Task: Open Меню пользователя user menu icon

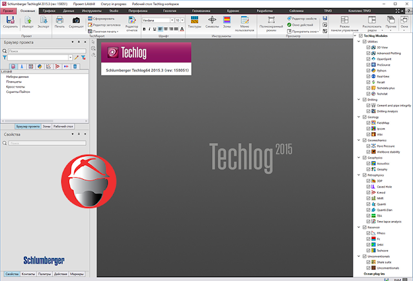Action: click(x=245, y=20)
